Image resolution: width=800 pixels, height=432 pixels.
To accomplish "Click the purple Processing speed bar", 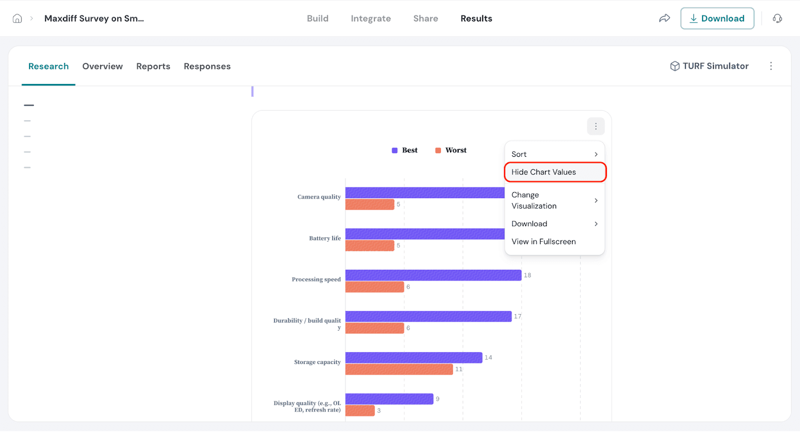I will [x=433, y=275].
